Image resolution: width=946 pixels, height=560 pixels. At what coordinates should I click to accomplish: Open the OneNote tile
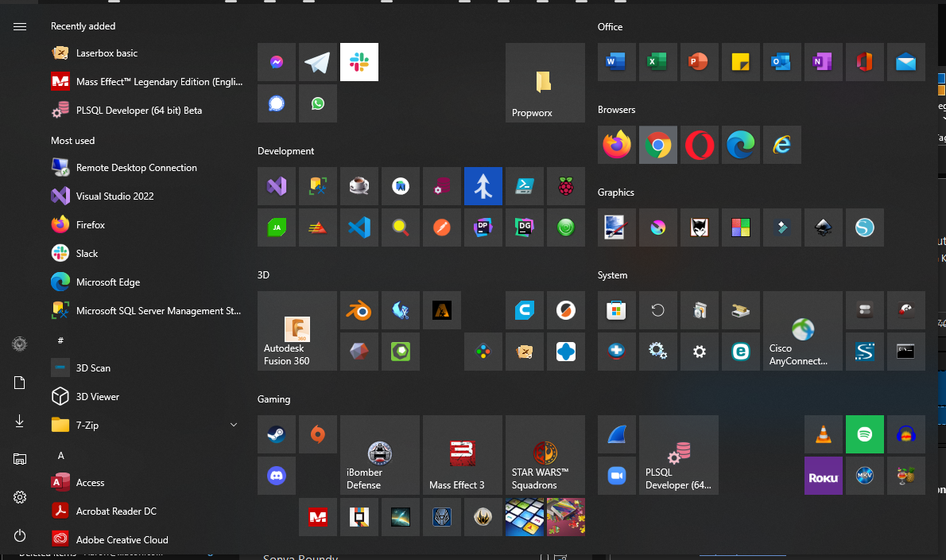823,61
